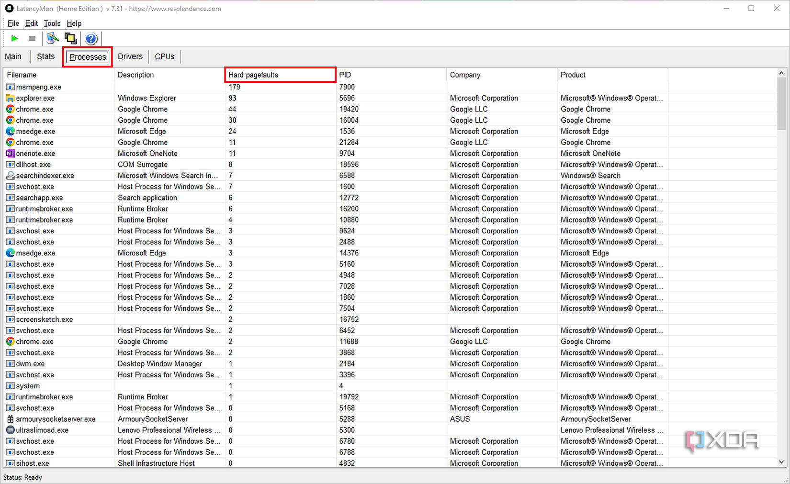Open the File menu
790x484 pixels.
click(x=13, y=23)
